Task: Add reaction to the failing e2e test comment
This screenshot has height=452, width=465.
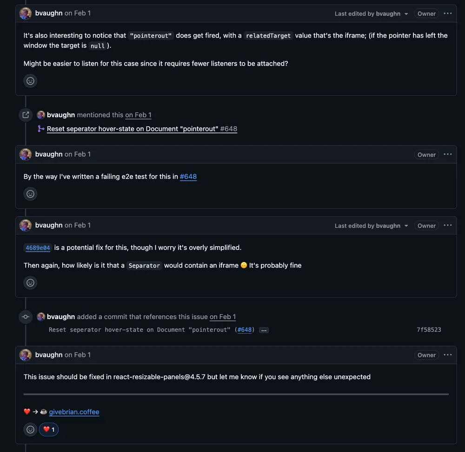Action: 30,194
